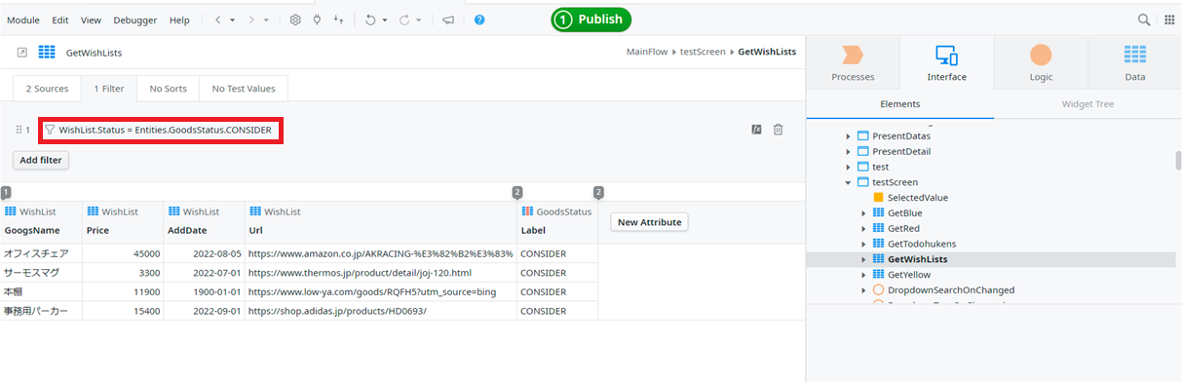The image size is (1182, 382).
Task: Expand the PresentDetail tree node
Action: [x=848, y=151]
